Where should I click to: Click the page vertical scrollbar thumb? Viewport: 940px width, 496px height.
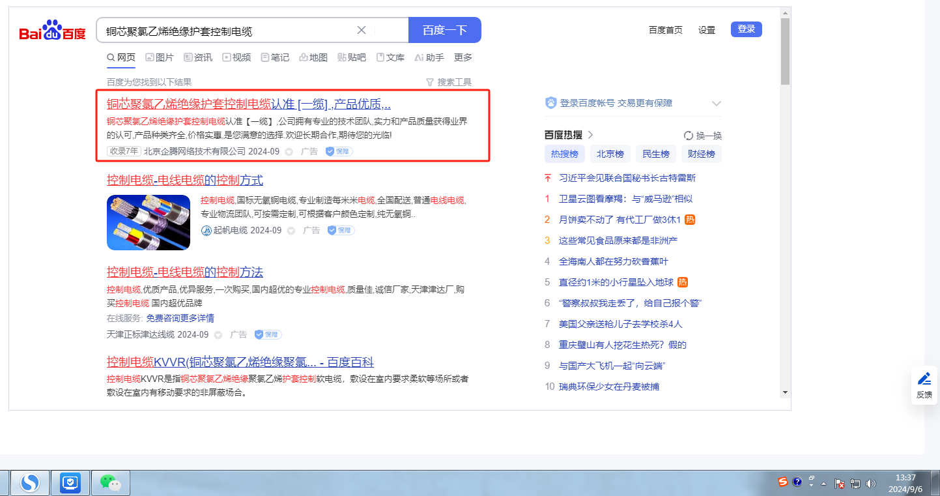tap(785, 52)
